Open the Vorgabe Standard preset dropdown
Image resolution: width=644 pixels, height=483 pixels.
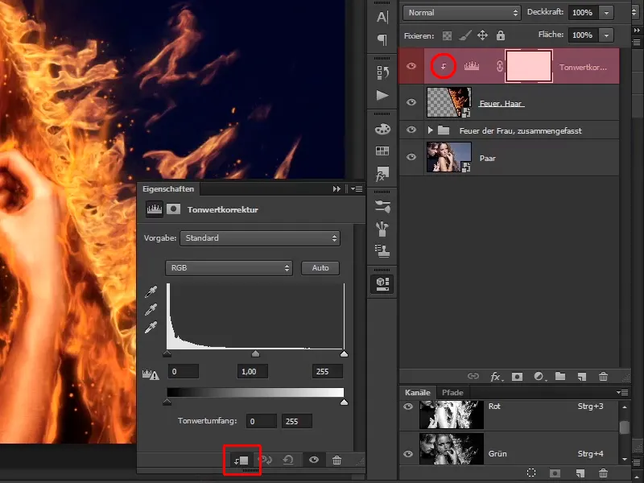(x=259, y=238)
